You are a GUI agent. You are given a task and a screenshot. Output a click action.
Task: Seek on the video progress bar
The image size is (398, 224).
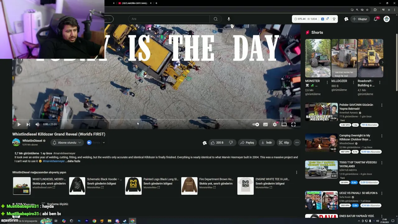pos(156,119)
